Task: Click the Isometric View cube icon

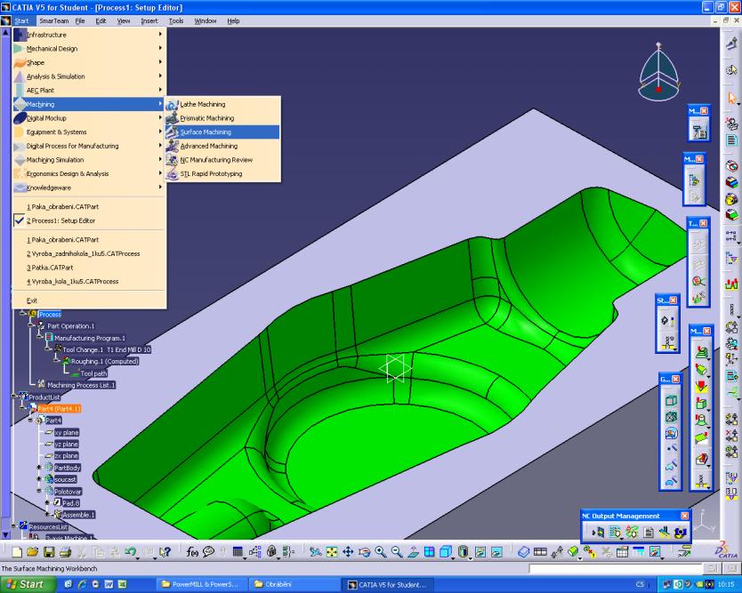Action: click(x=445, y=551)
